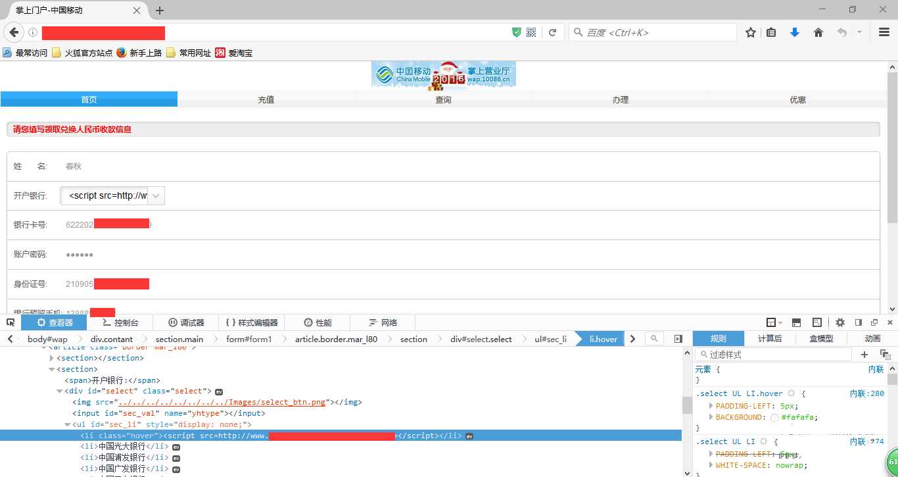Switch to the 性能 performance tab
Viewport: 898px width, 477px height.
coord(318,322)
